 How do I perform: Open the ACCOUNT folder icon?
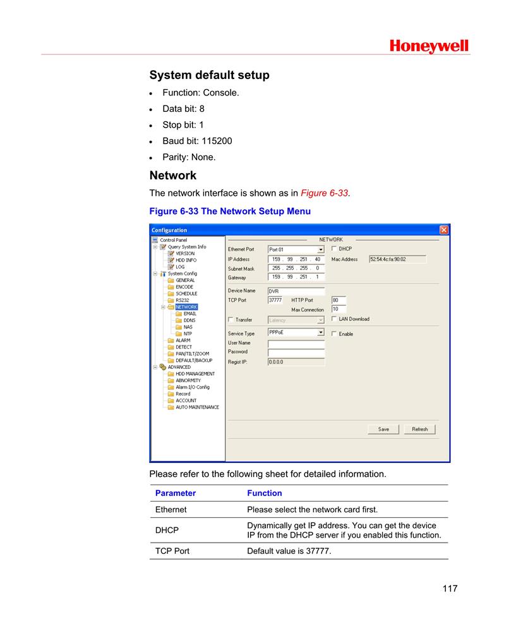pos(171,400)
